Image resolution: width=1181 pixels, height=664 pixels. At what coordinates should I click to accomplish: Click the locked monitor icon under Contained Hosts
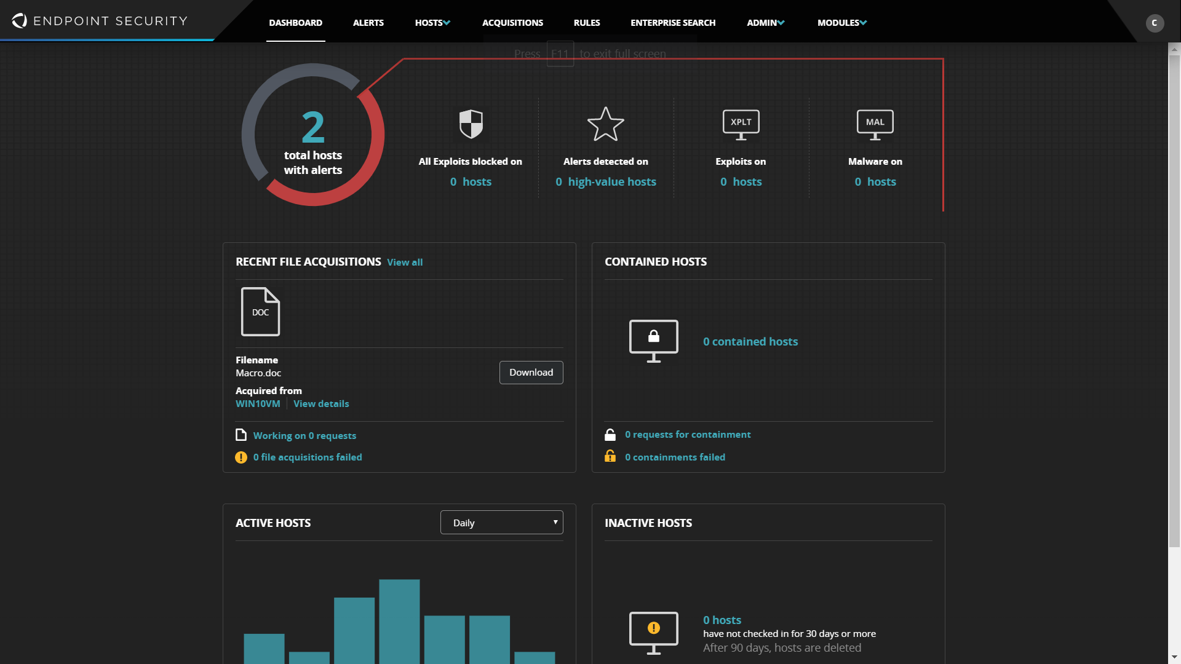(653, 341)
